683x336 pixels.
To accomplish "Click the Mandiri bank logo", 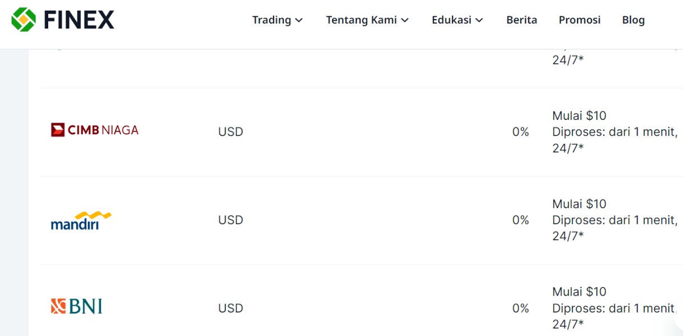I will pyautogui.click(x=81, y=221).
